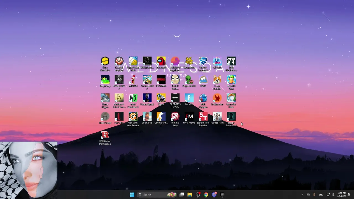Image resolution: width=354 pixels, height=199 pixels.
Task: Click the Super Volley Blast icon
Action: [x=133, y=61]
